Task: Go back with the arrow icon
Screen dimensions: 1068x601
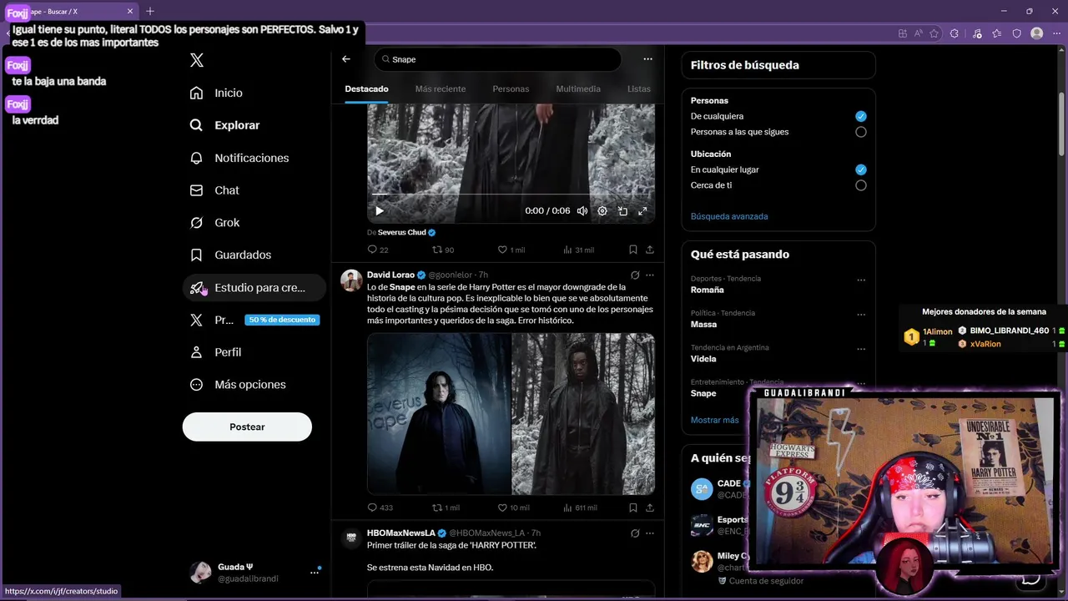Action: 346,59
